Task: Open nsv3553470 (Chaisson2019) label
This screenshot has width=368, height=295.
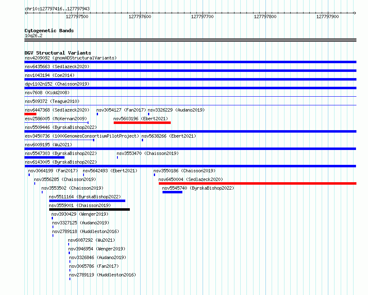Action: (148, 153)
